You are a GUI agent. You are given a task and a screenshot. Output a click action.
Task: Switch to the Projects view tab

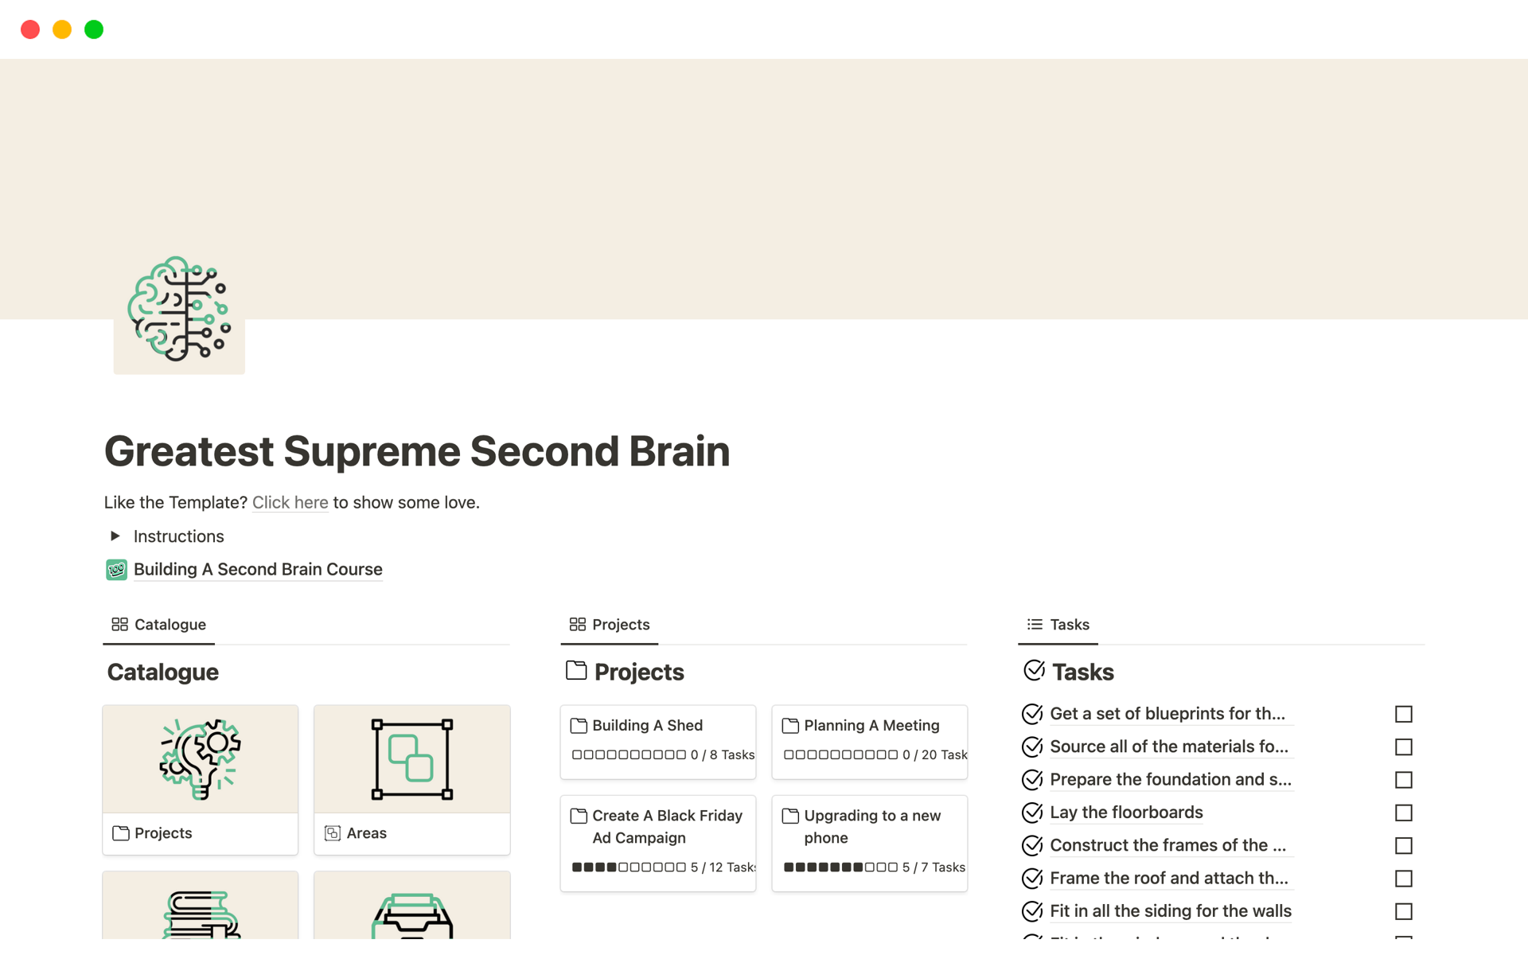[x=610, y=625]
